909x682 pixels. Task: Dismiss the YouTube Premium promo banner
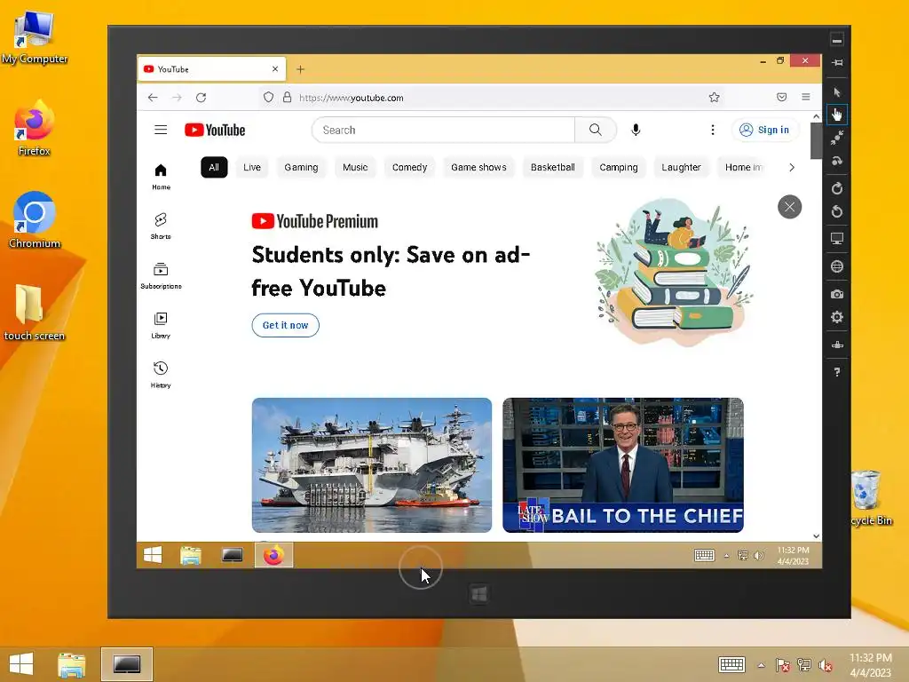click(x=789, y=206)
